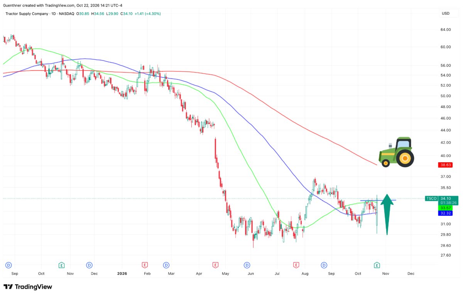This screenshot has height=296, width=463.
Task: Click the countdown timer 01:38:26
Action: 448,203
